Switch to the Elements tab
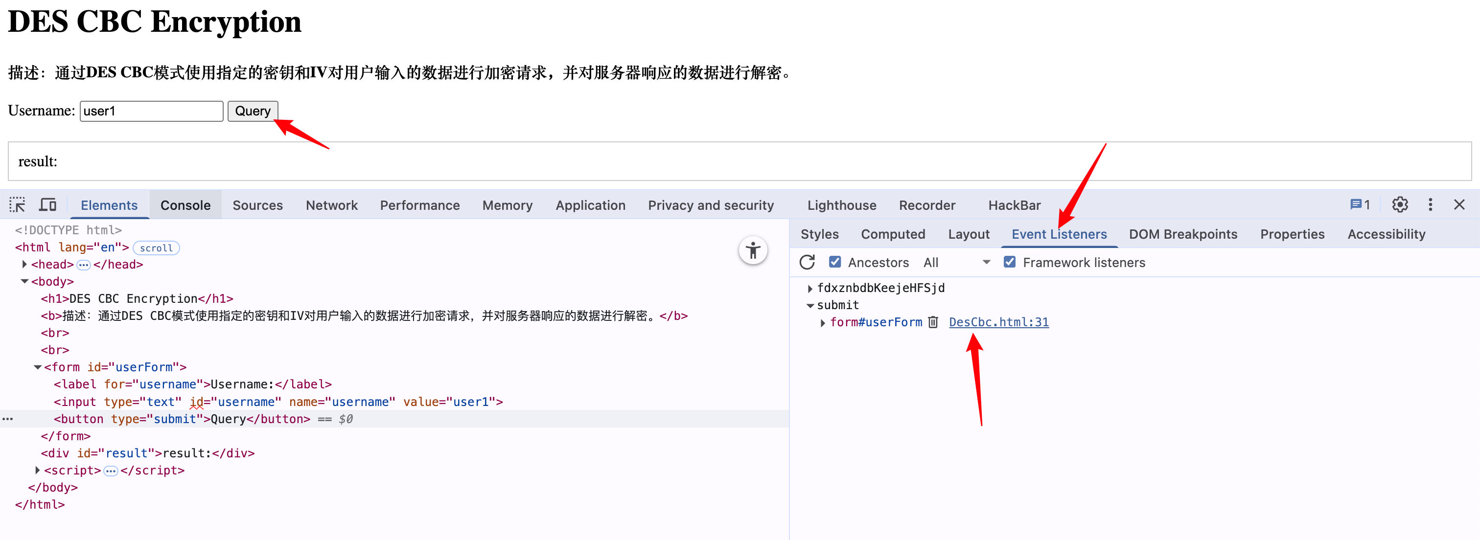Viewport: 1480px width, 540px height. 109,205
